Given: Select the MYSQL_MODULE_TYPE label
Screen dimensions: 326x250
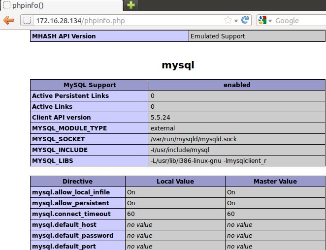Looking at the screenshot, I should [69, 128].
